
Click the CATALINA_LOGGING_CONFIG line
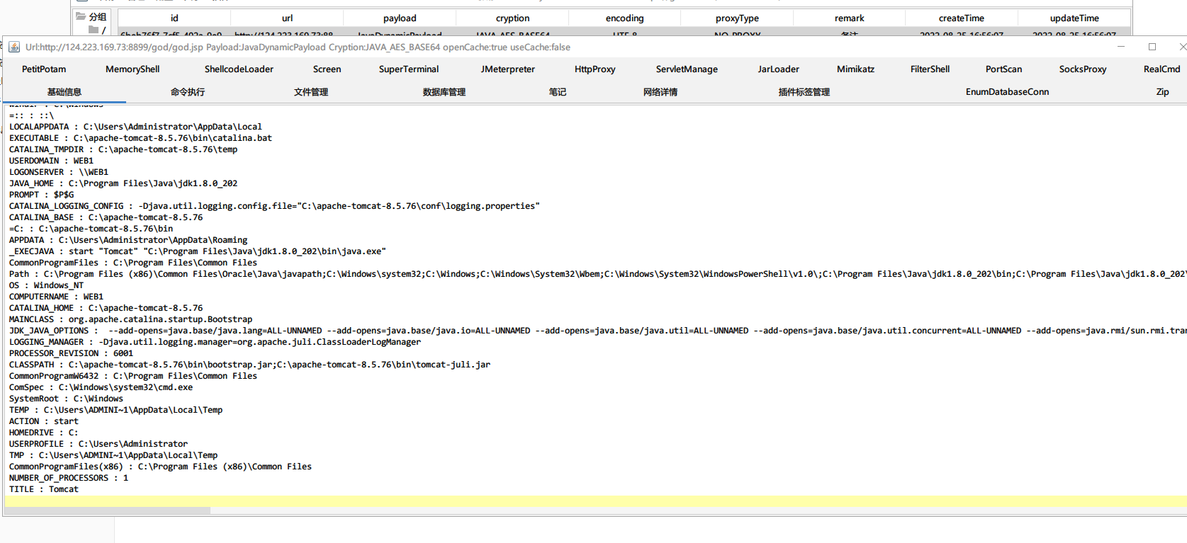point(274,206)
